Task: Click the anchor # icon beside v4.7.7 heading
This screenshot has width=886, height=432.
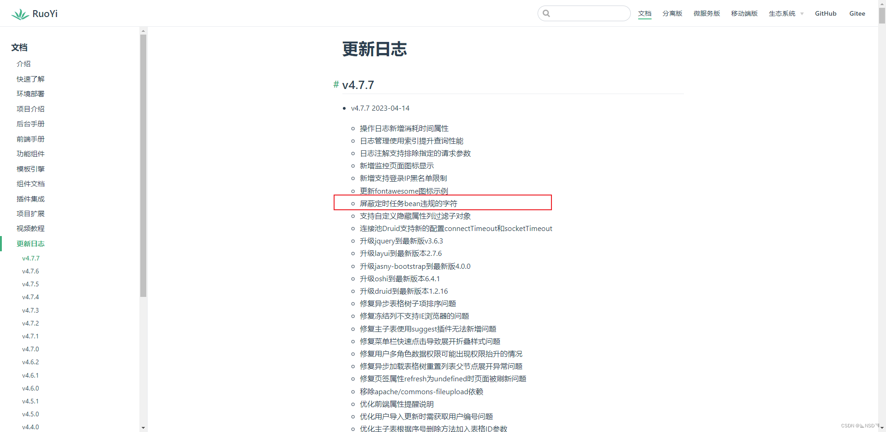Action: coord(335,84)
